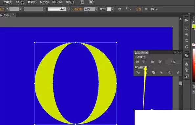Click the Outline pathfinder icon
The image size is (196, 125).
(169, 72)
